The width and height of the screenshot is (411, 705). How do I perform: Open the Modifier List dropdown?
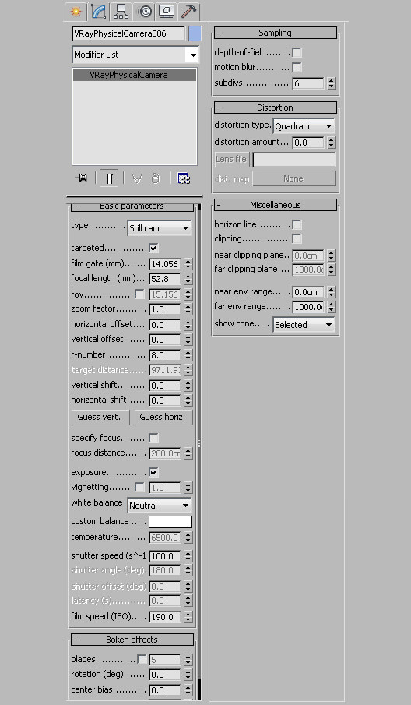pyautogui.click(x=135, y=55)
